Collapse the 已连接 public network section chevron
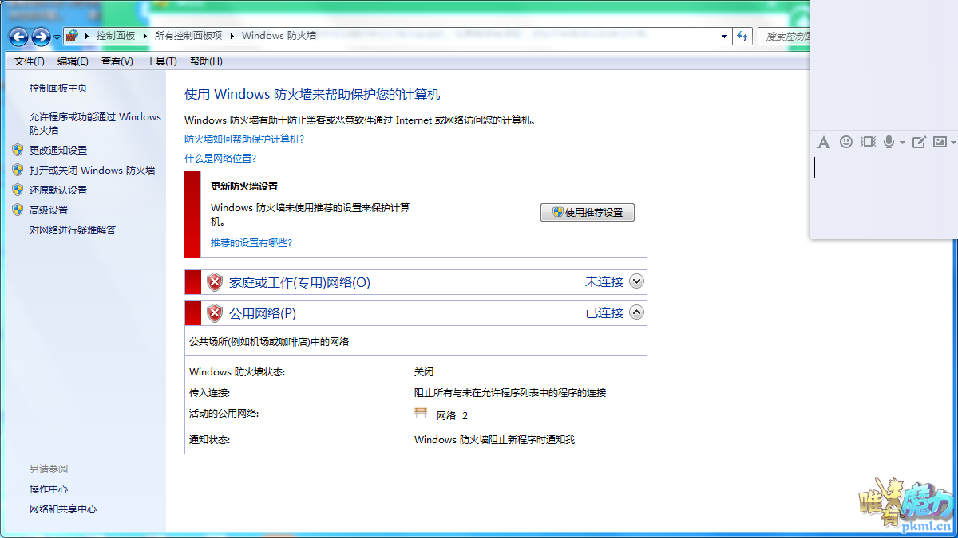 pos(636,312)
